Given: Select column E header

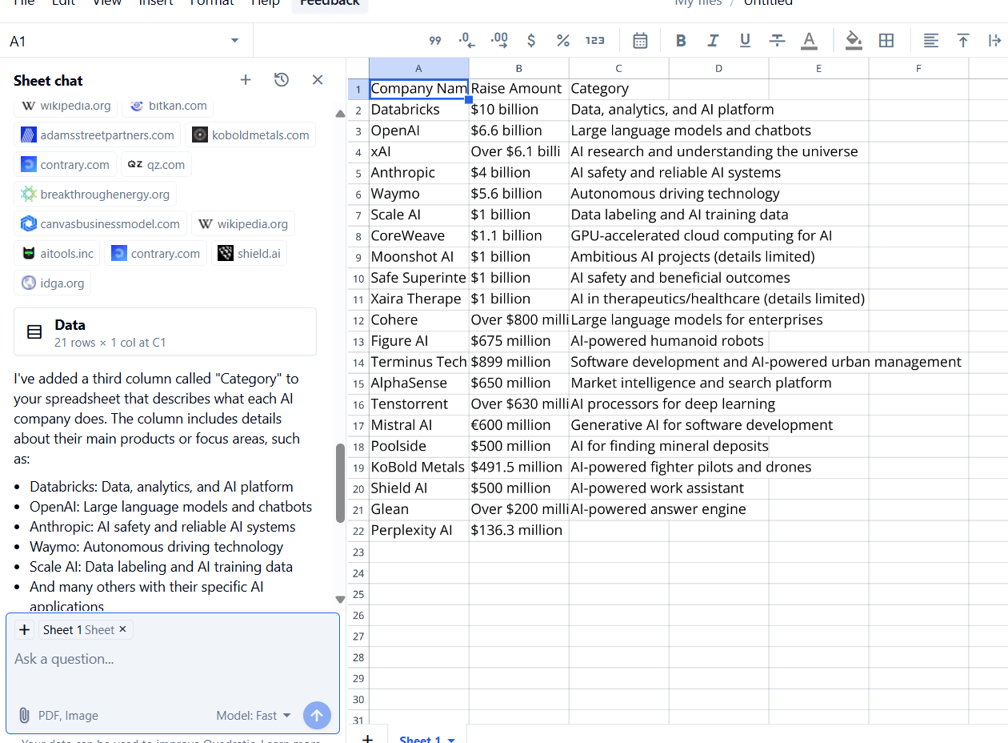Looking at the screenshot, I should pyautogui.click(x=818, y=68).
